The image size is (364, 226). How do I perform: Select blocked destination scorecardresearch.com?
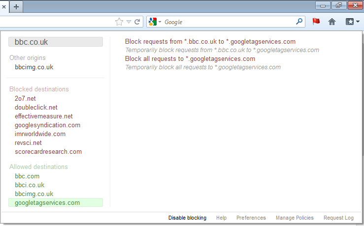(48, 152)
